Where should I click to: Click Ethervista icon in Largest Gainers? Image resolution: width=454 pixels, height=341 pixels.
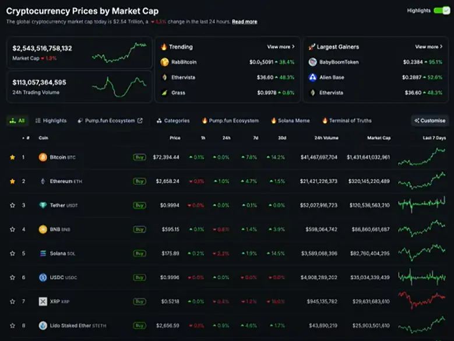(x=312, y=93)
